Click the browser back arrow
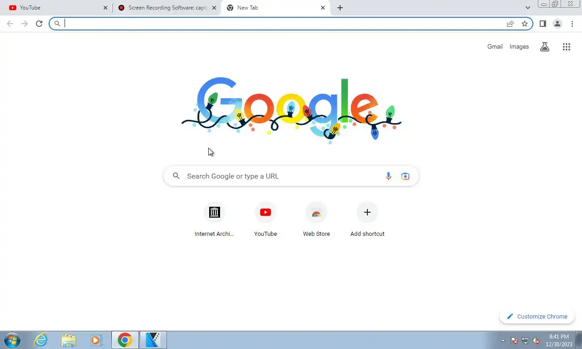582x349 pixels. pyautogui.click(x=10, y=24)
